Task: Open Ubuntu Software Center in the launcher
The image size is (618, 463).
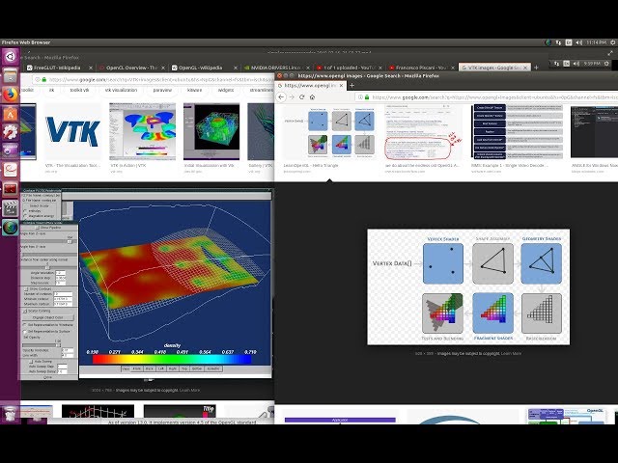Action: pyautogui.click(x=10, y=114)
